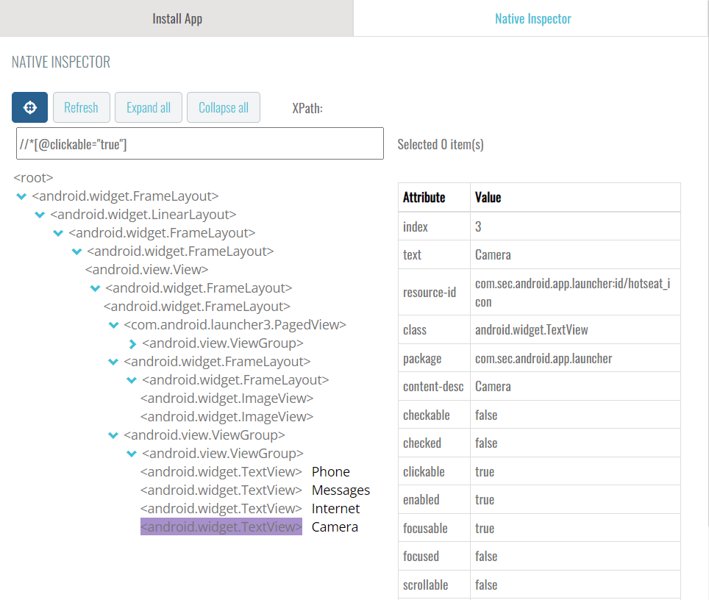Click the Collapse all button

pyautogui.click(x=224, y=107)
